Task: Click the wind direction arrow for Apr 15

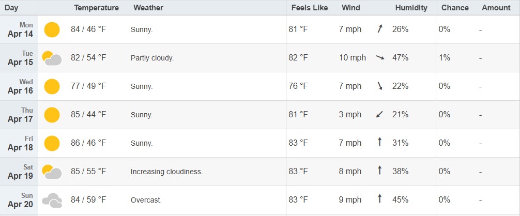Action: [x=380, y=58]
